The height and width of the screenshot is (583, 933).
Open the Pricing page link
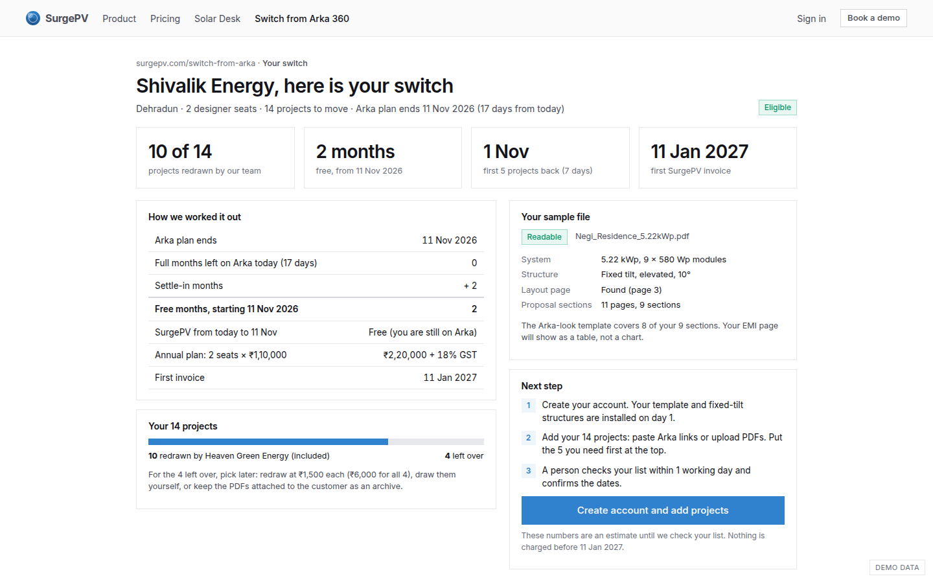(x=165, y=19)
